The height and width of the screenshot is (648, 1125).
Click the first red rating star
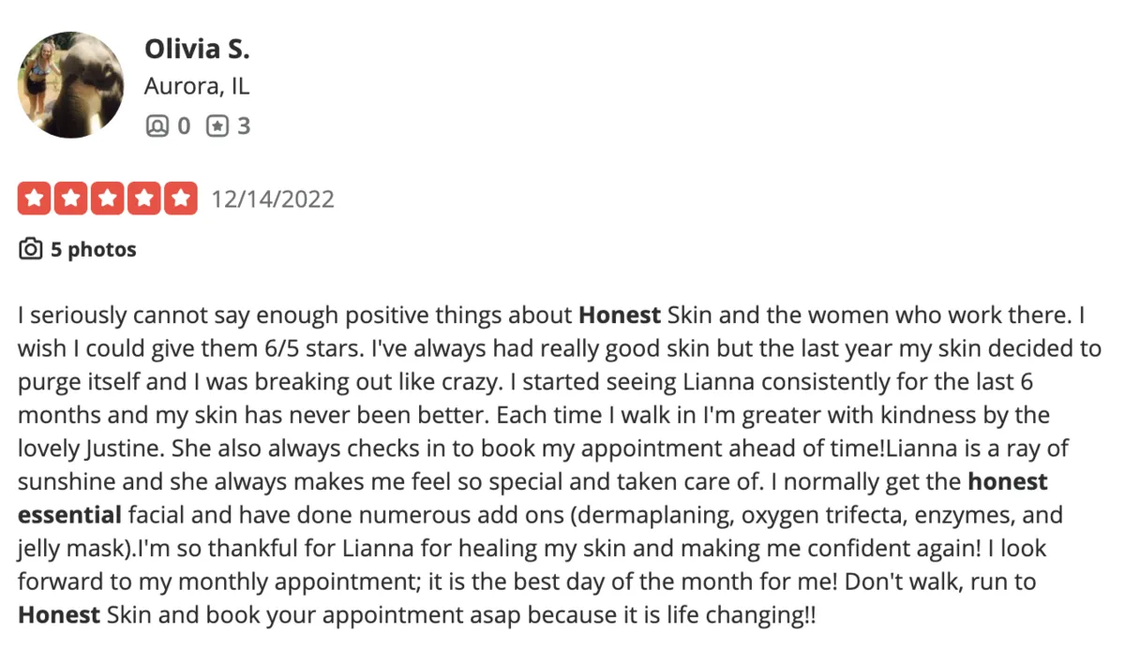tap(35, 199)
